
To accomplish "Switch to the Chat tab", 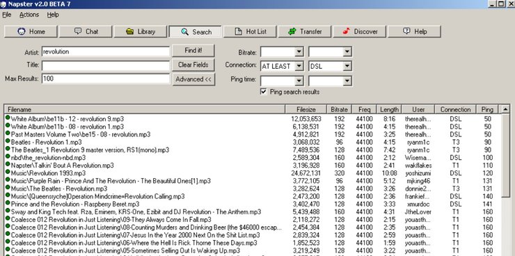I will coord(86,31).
